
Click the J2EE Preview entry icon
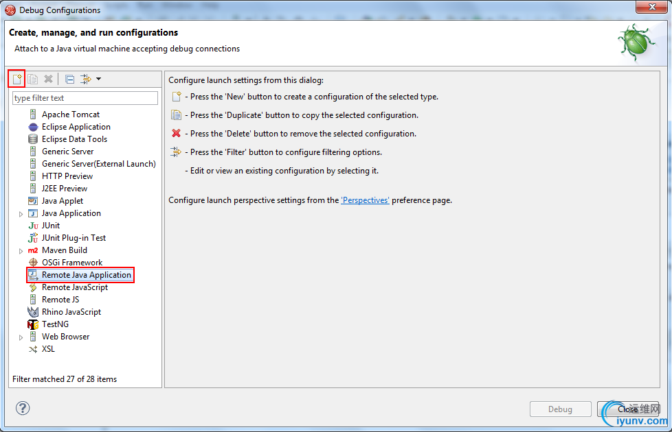[x=33, y=188]
